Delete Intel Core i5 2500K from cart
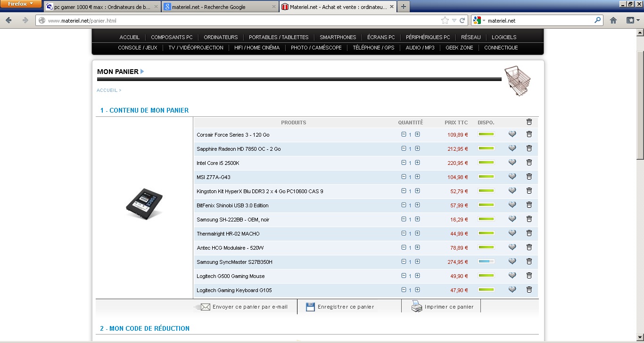 point(529,163)
